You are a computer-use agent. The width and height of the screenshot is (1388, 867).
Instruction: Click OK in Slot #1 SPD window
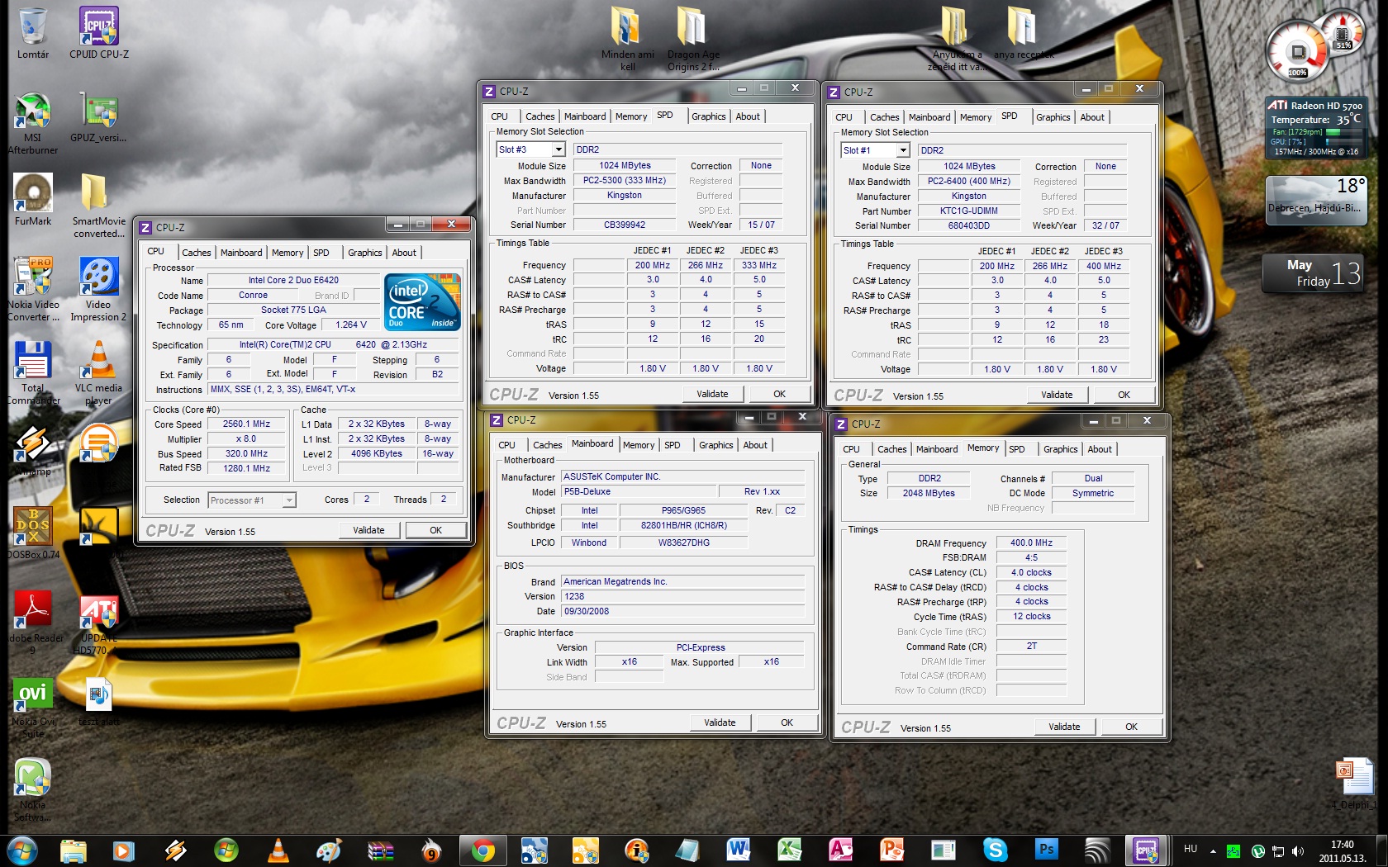click(x=1124, y=395)
